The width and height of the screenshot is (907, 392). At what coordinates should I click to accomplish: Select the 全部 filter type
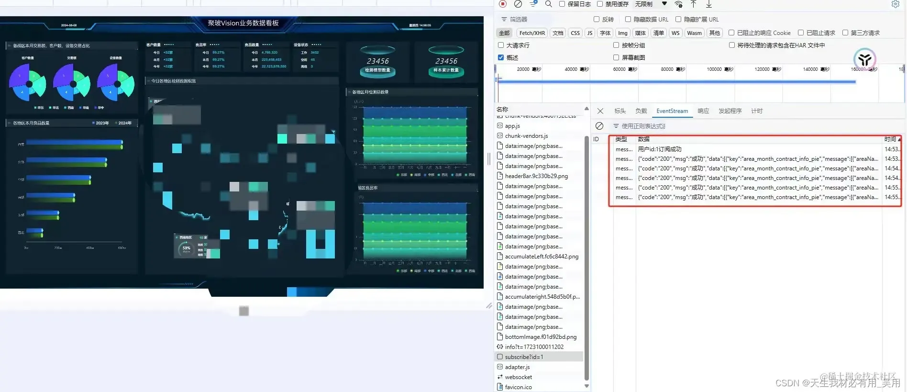coord(505,33)
